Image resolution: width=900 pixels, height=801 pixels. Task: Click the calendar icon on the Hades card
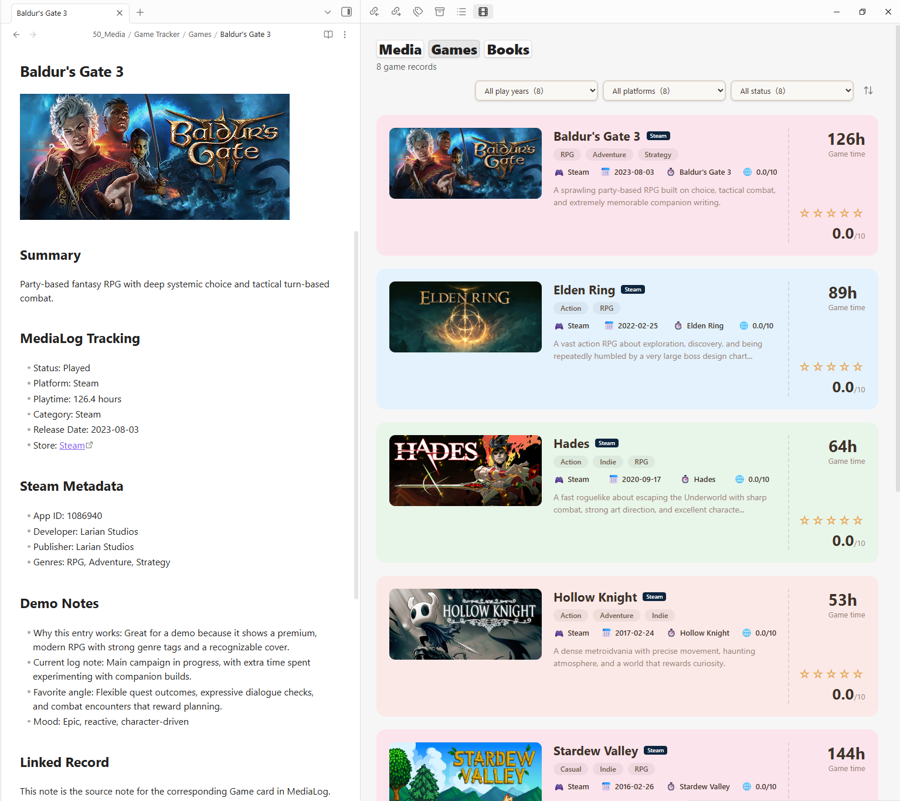pyautogui.click(x=613, y=480)
